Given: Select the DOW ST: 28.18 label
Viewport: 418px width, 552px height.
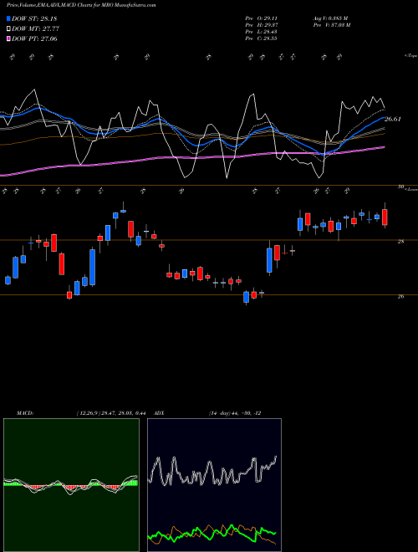Looking at the screenshot, I should (x=34, y=18).
